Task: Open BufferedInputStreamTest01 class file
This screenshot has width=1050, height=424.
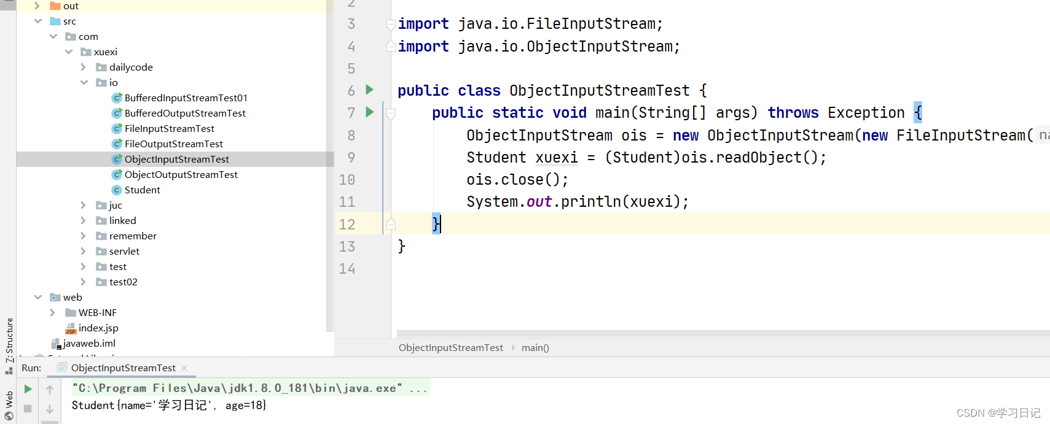Action: (x=186, y=98)
